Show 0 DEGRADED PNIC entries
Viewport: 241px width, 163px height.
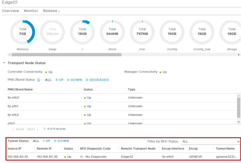(x=97, y=80)
